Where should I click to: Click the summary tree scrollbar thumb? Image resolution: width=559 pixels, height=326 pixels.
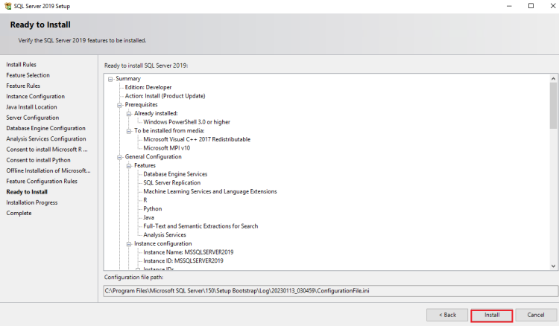point(553,106)
